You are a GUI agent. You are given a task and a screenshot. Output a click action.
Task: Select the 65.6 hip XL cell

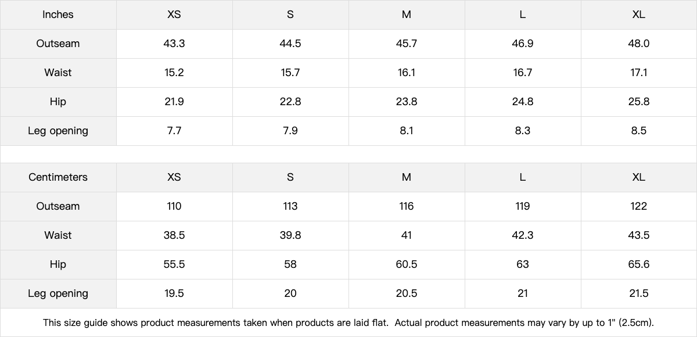[x=639, y=264]
